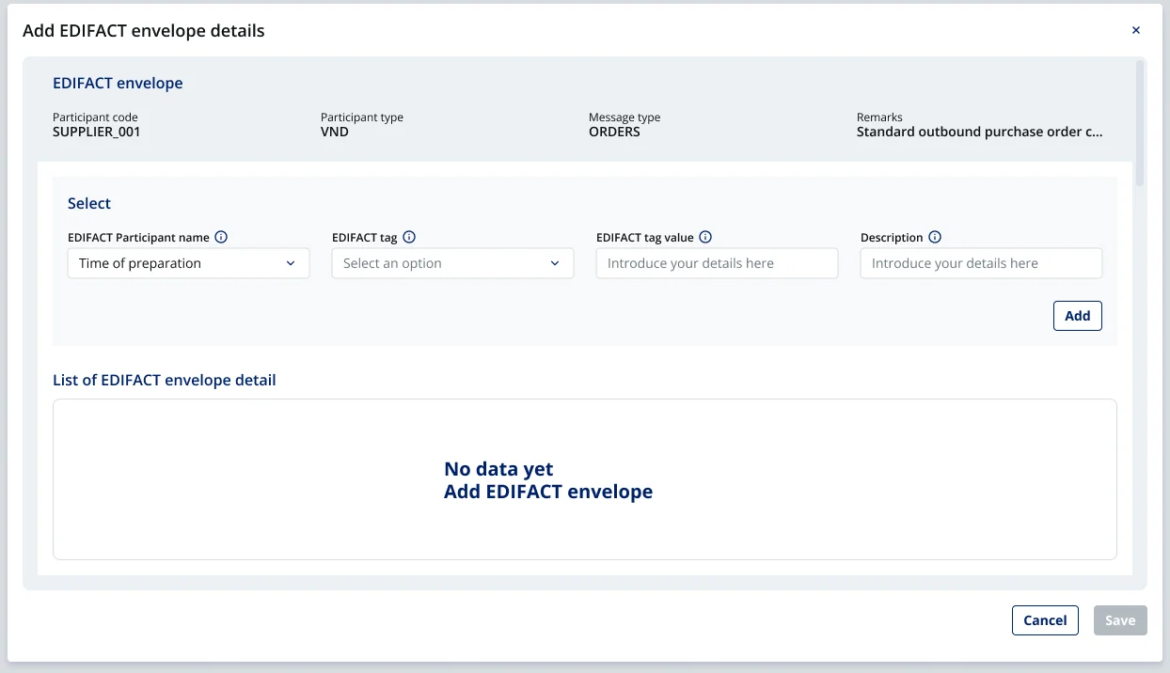Click the disabled Save button
This screenshot has width=1170, height=673.
[1120, 620]
